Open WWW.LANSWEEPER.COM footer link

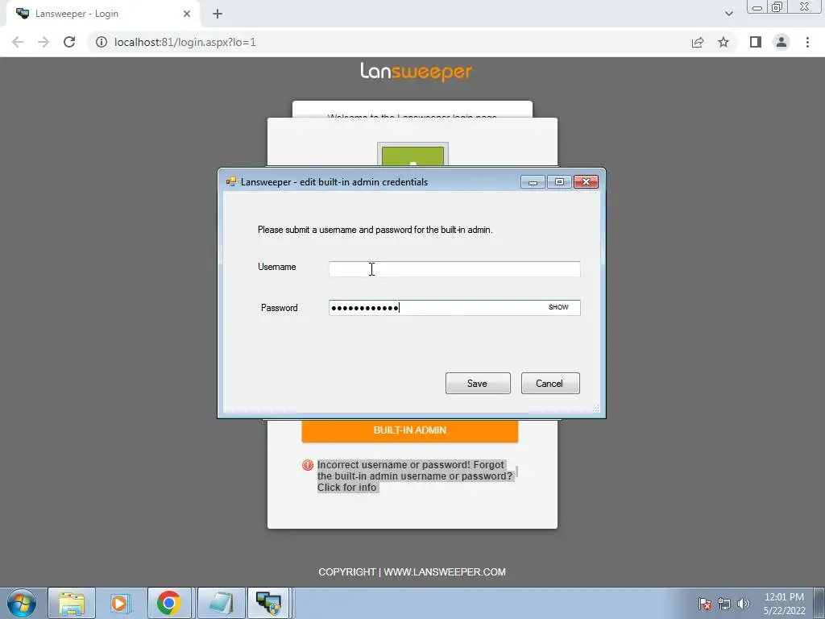point(445,572)
